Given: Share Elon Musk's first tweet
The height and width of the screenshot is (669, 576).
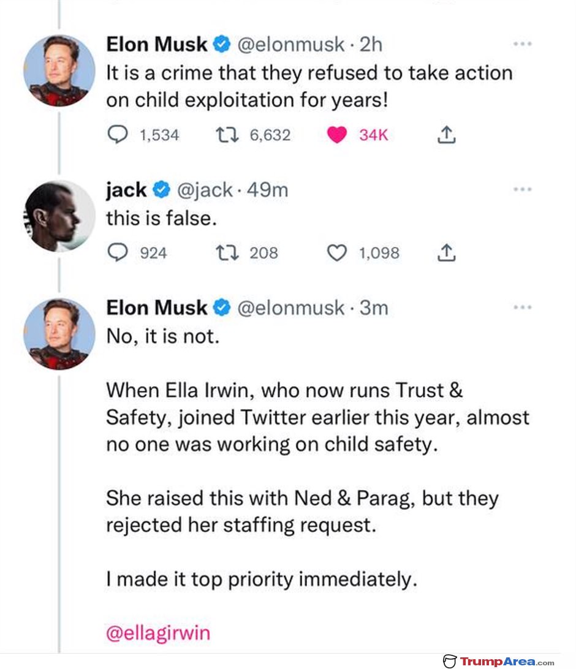Looking at the screenshot, I should pyautogui.click(x=446, y=135).
